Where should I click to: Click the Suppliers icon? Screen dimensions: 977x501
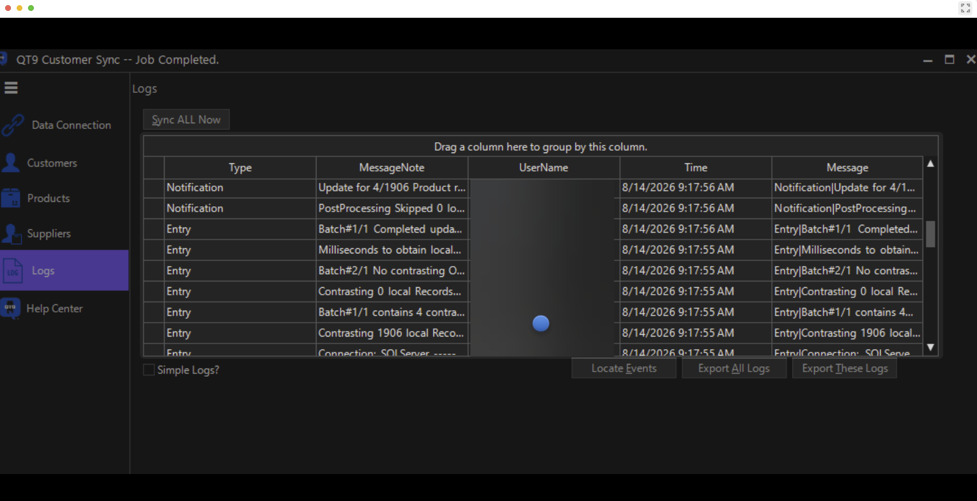tap(10, 233)
